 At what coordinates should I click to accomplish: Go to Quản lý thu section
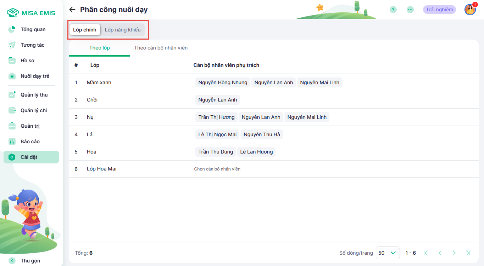click(34, 95)
